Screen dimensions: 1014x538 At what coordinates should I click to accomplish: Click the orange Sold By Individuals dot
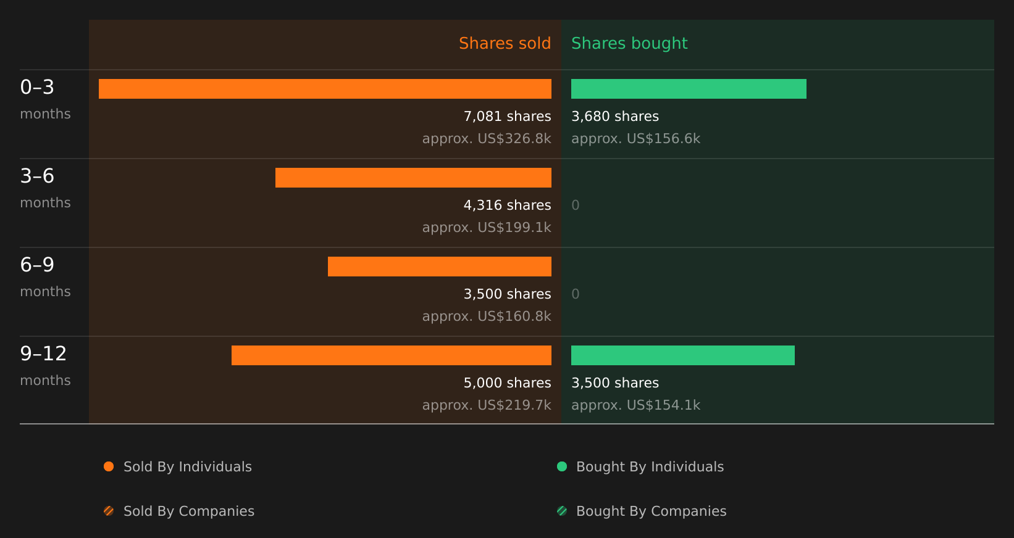[109, 466]
